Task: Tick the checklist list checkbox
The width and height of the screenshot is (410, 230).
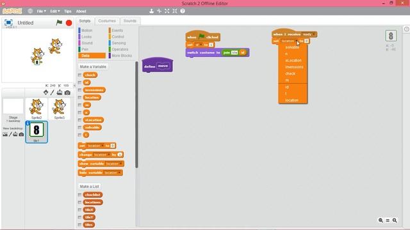Action: coord(79,195)
